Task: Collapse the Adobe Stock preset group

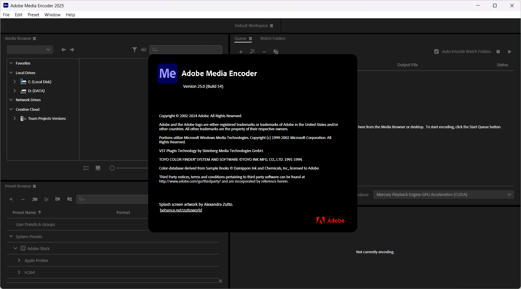Action: (x=15, y=248)
